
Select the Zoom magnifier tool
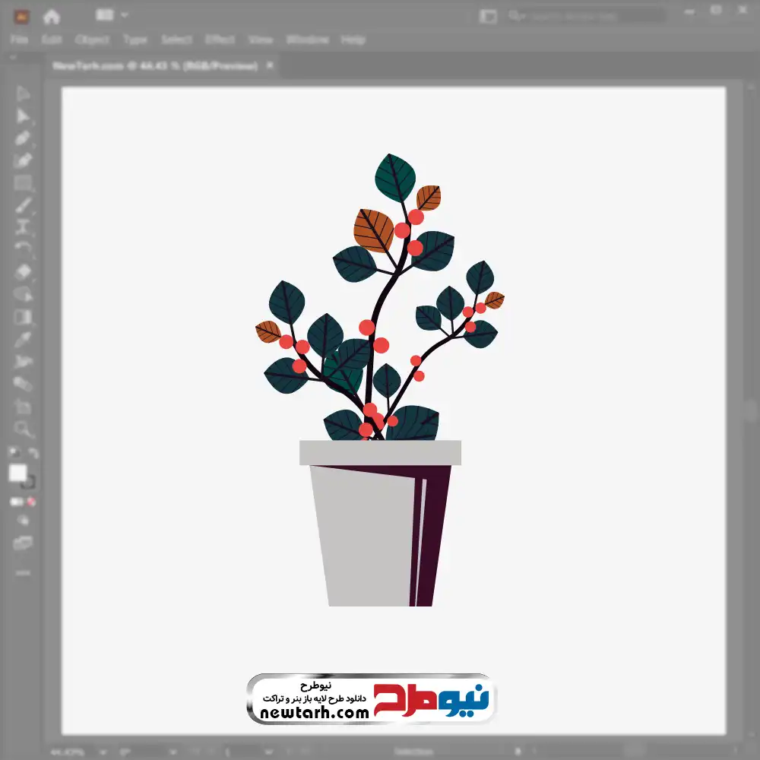(23, 429)
